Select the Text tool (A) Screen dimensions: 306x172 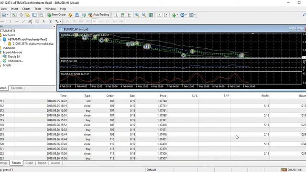click(x=44, y=21)
